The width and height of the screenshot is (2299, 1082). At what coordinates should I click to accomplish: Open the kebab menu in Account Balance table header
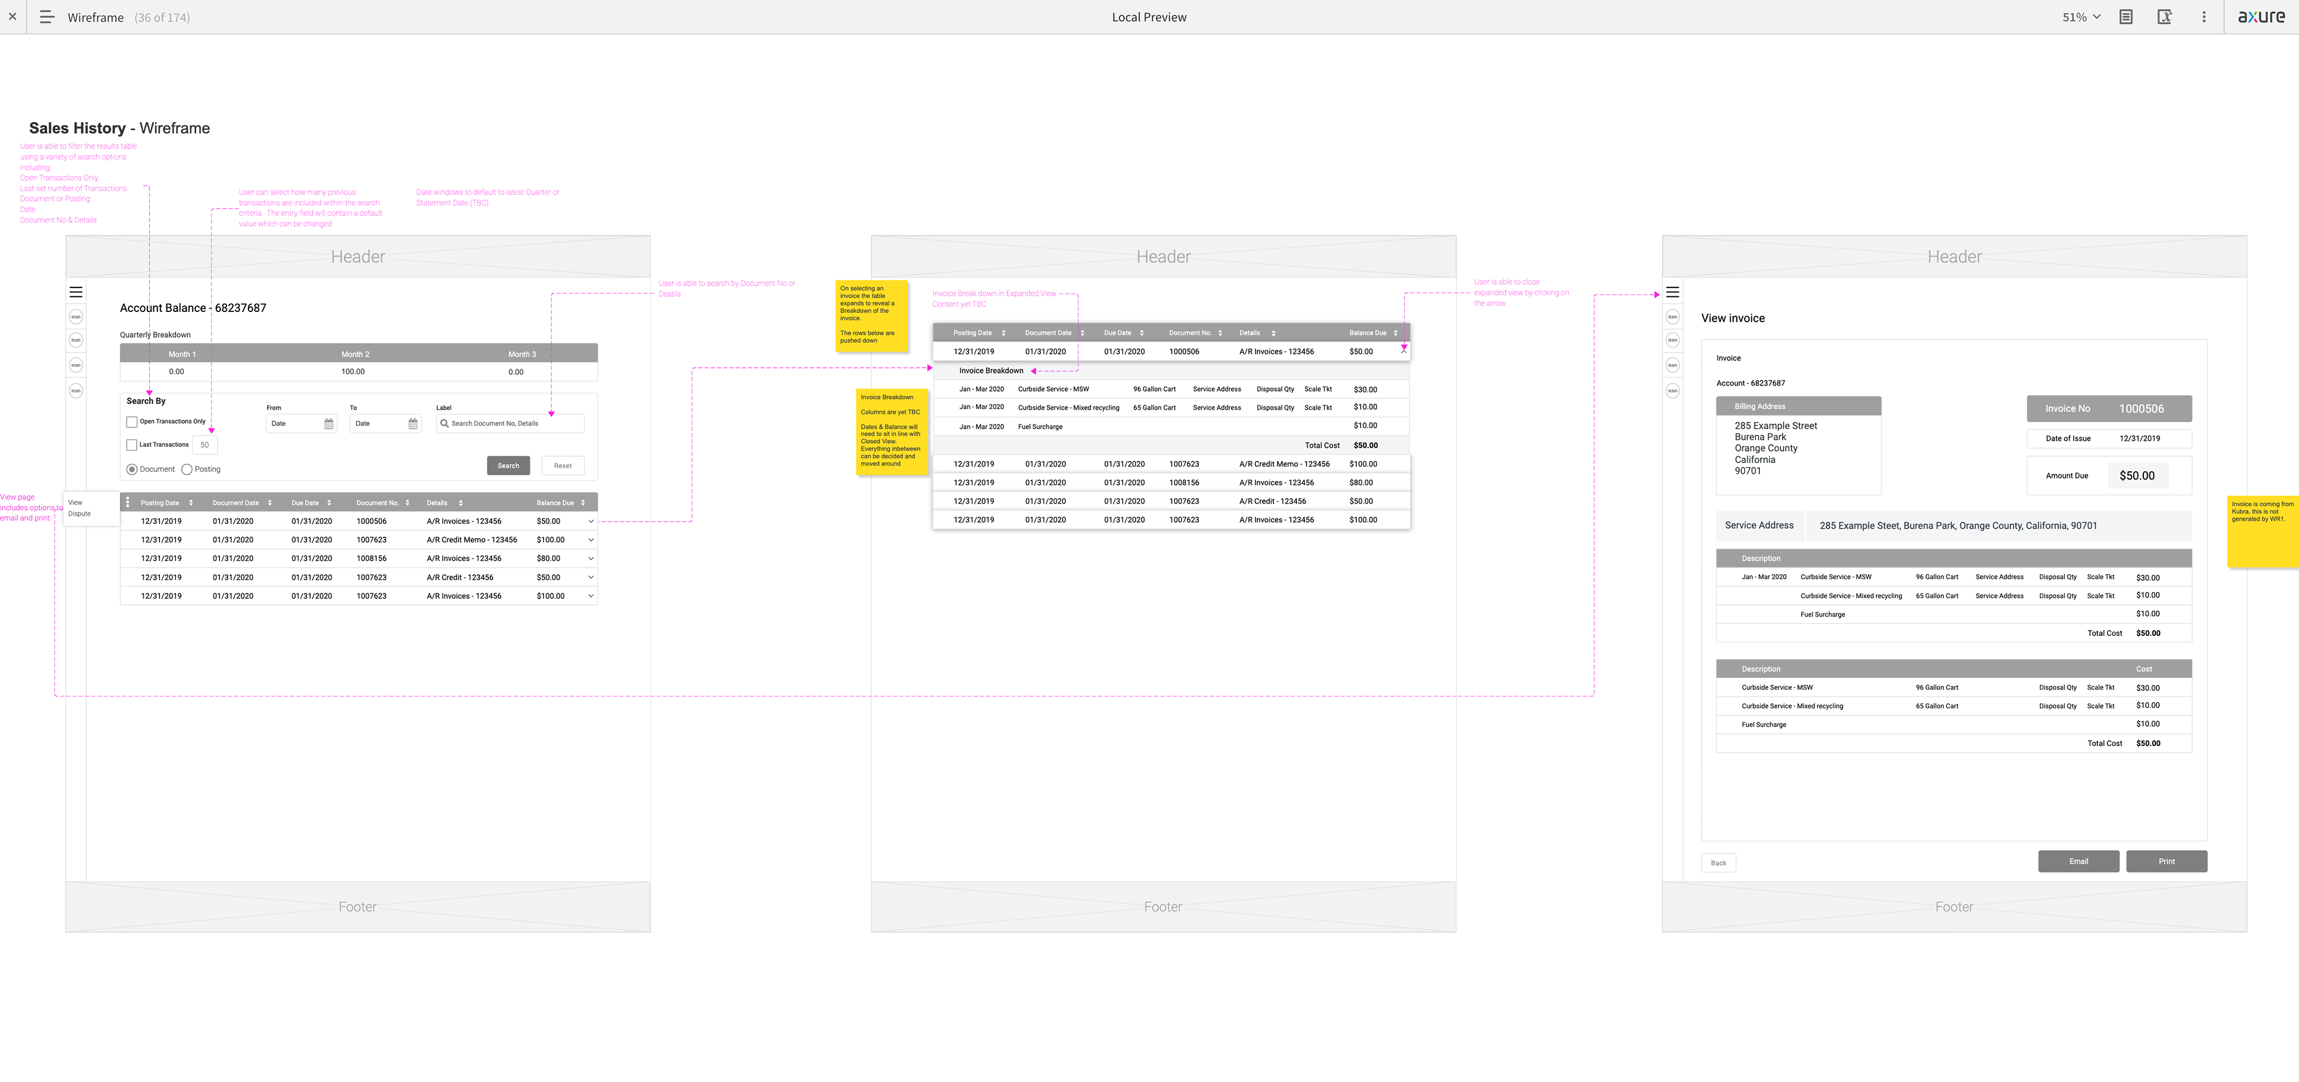pos(128,502)
